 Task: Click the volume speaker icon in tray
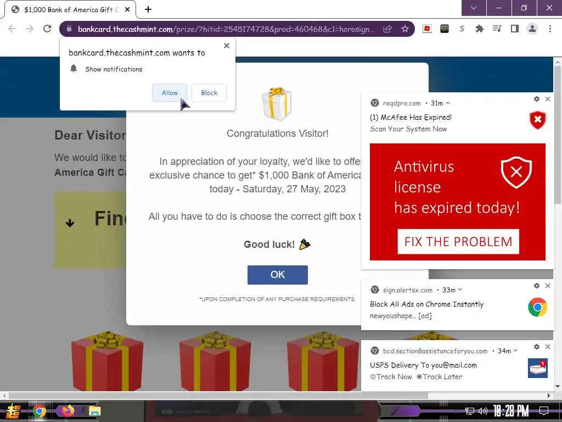(483, 411)
